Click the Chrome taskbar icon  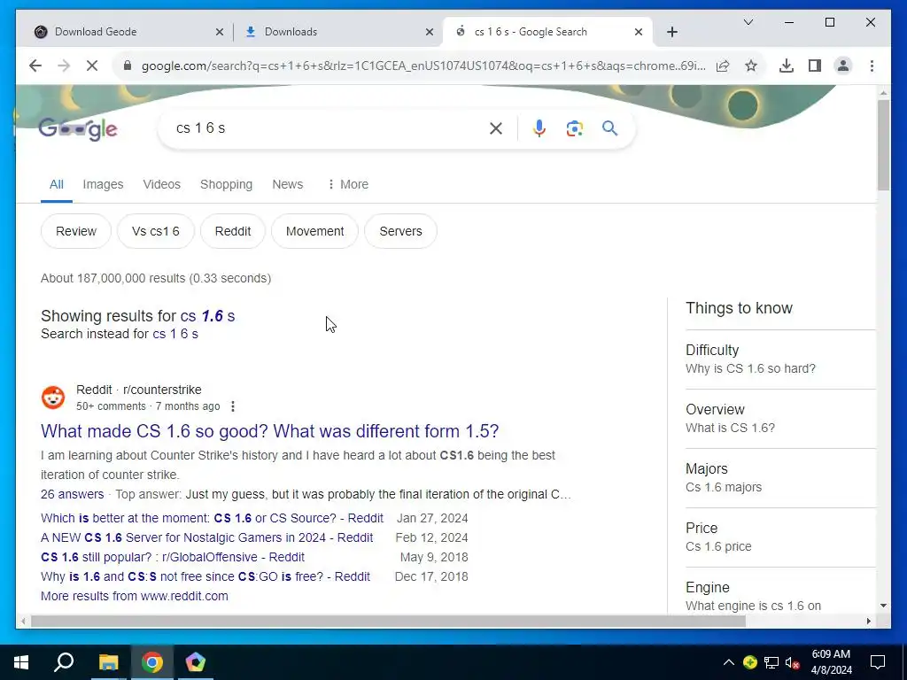(x=152, y=662)
